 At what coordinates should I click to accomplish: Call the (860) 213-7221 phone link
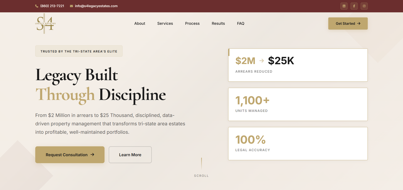pyautogui.click(x=52, y=6)
